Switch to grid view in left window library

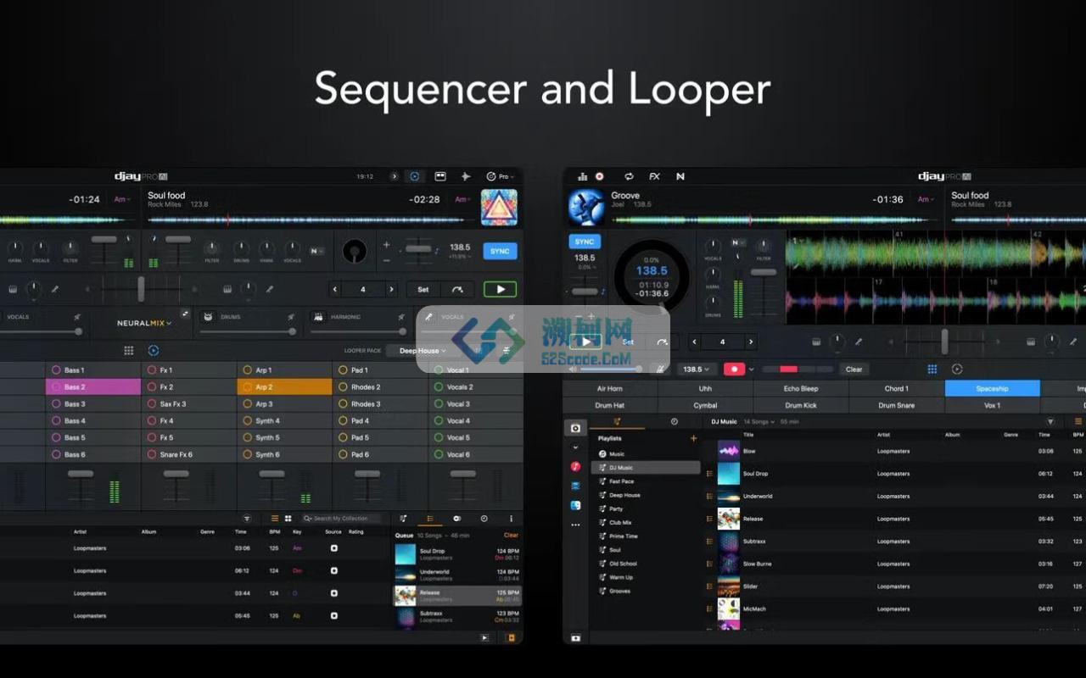(288, 518)
